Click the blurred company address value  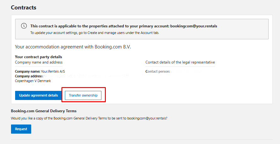click(x=86, y=76)
